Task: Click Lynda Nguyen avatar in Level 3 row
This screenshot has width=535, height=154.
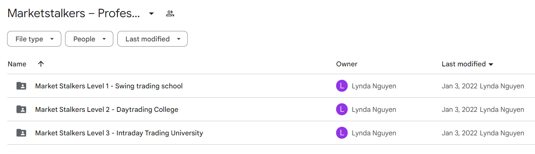Action: (x=342, y=133)
